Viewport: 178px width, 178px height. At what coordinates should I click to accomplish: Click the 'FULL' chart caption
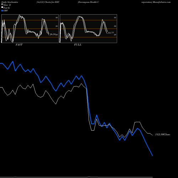coord(78,45)
